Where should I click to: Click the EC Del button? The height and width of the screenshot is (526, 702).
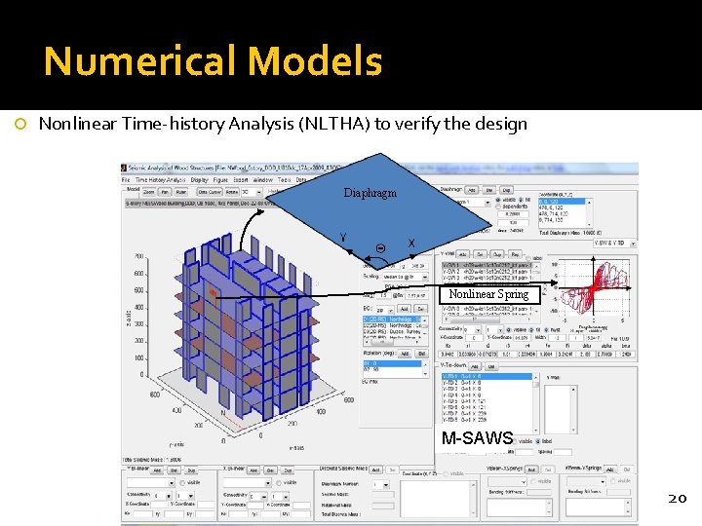(420, 309)
